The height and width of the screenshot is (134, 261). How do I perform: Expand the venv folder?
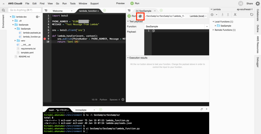coord(15,40)
